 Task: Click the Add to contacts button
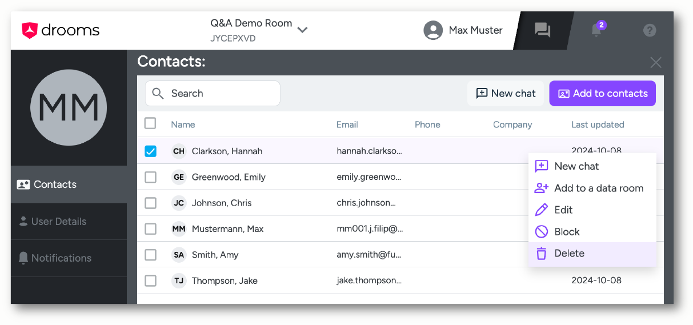[x=603, y=94]
